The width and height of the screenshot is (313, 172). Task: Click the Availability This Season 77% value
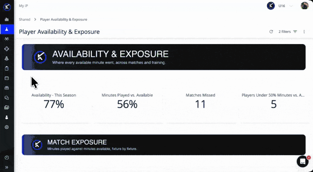(x=54, y=104)
